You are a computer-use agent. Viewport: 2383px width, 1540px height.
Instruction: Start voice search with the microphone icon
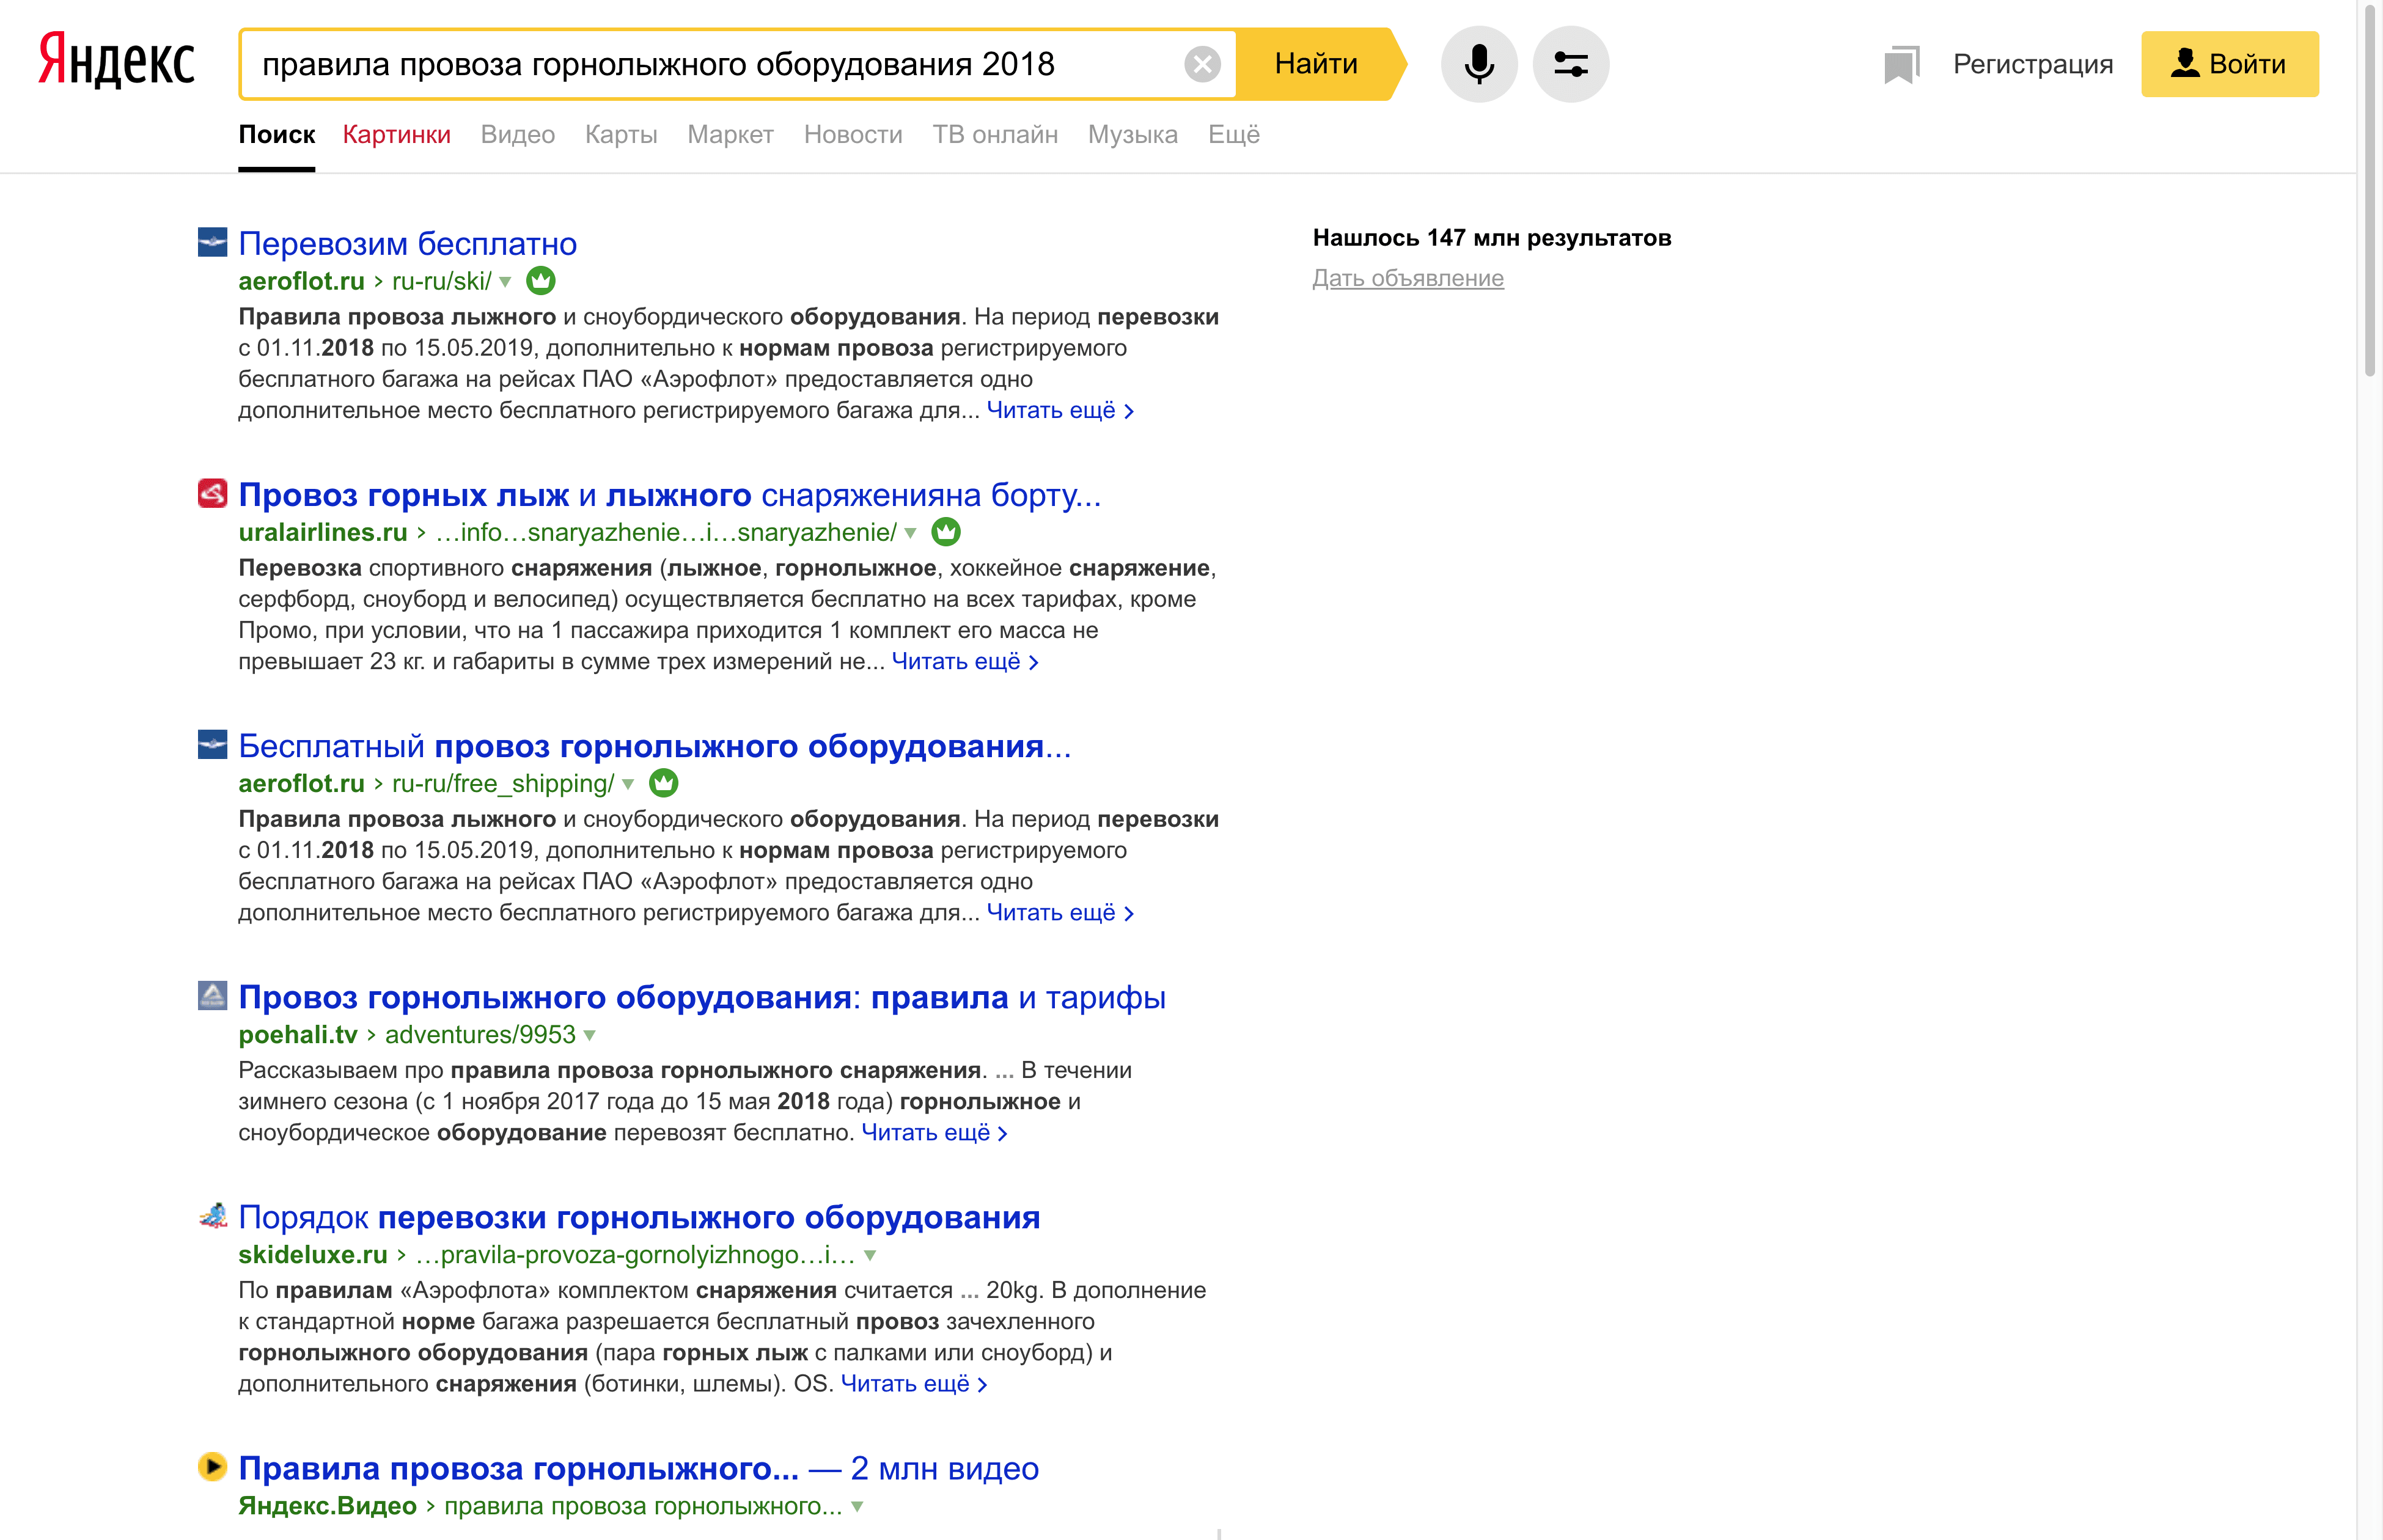click(1478, 64)
